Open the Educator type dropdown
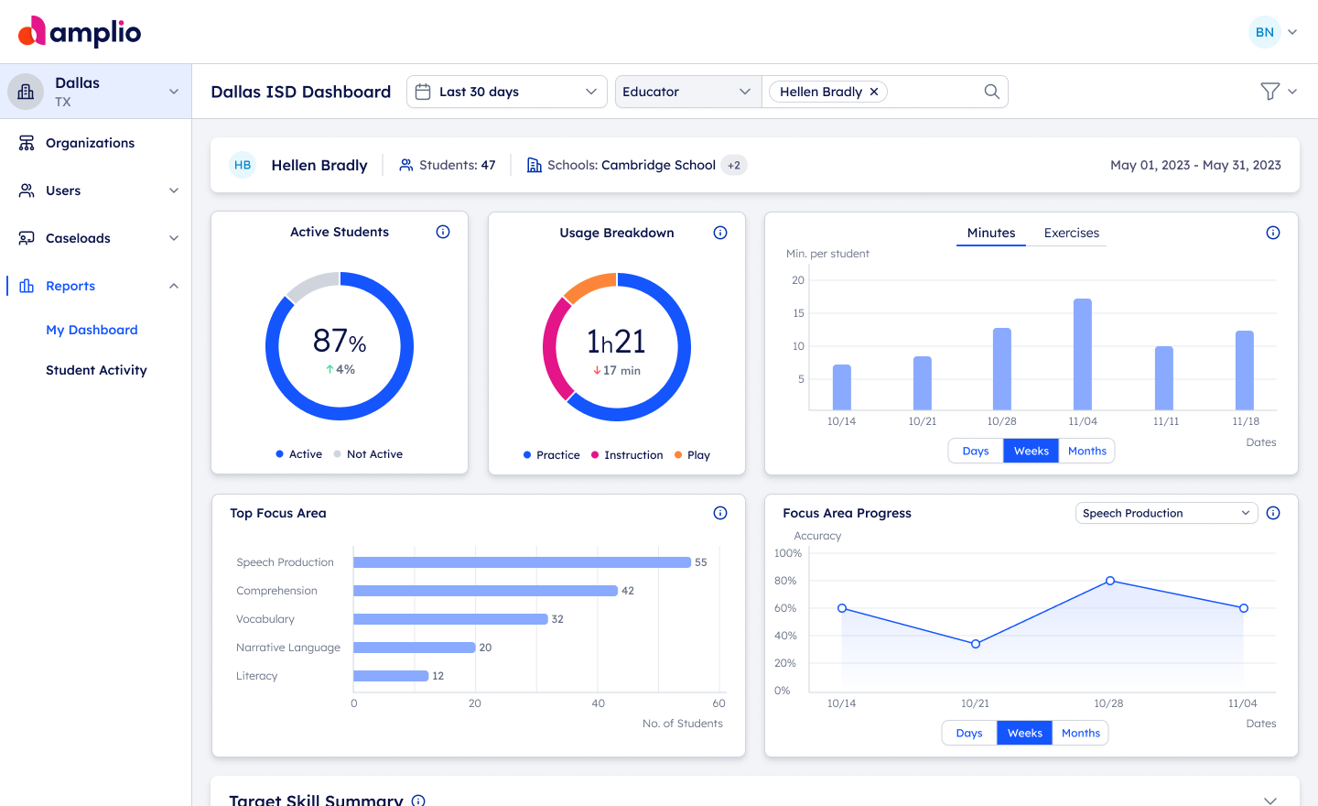Image resolution: width=1318 pixels, height=806 pixels. click(x=688, y=92)
